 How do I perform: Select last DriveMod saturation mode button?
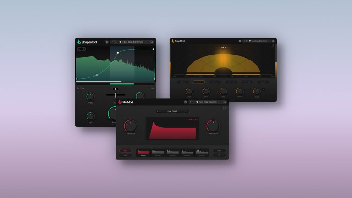coord(264,82)
